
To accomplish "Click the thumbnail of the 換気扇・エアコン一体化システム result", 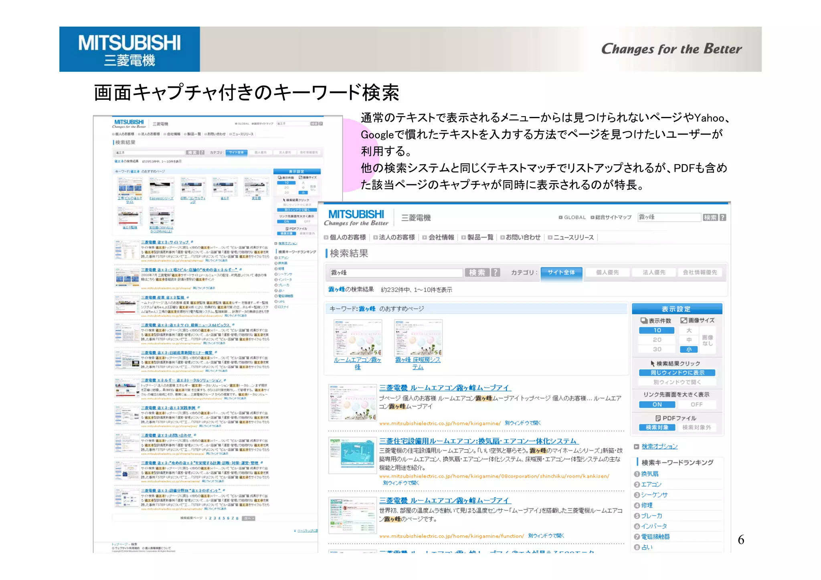I will tap(353, 455).
